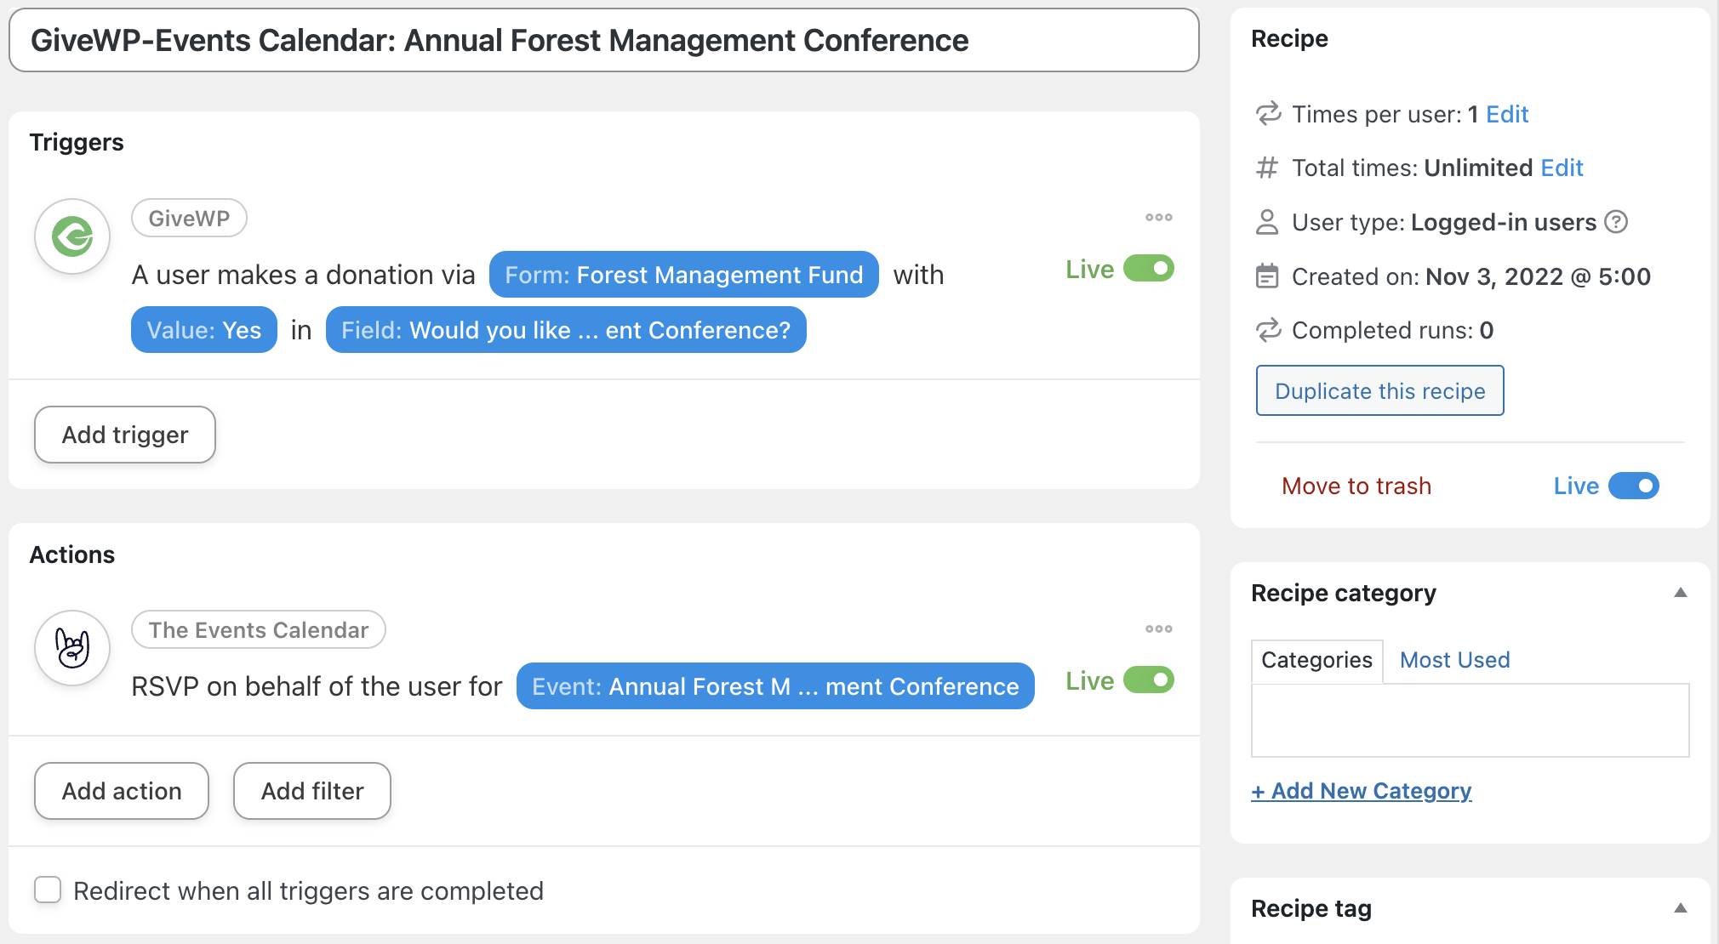Screen dimensions: 1719x944
Task: Click the empty categories list box
Action: coord(1470,720)
